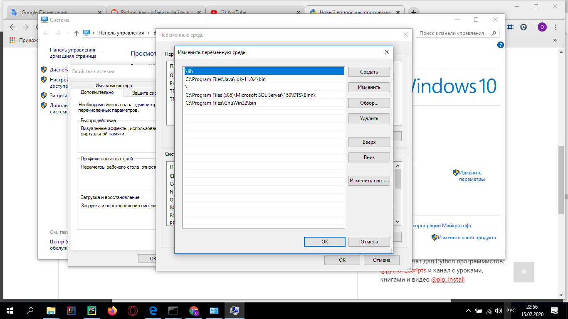This screenshot has width=568, height=319.
Task: Go up one level in Control Panel
Action: pos(77,33)
